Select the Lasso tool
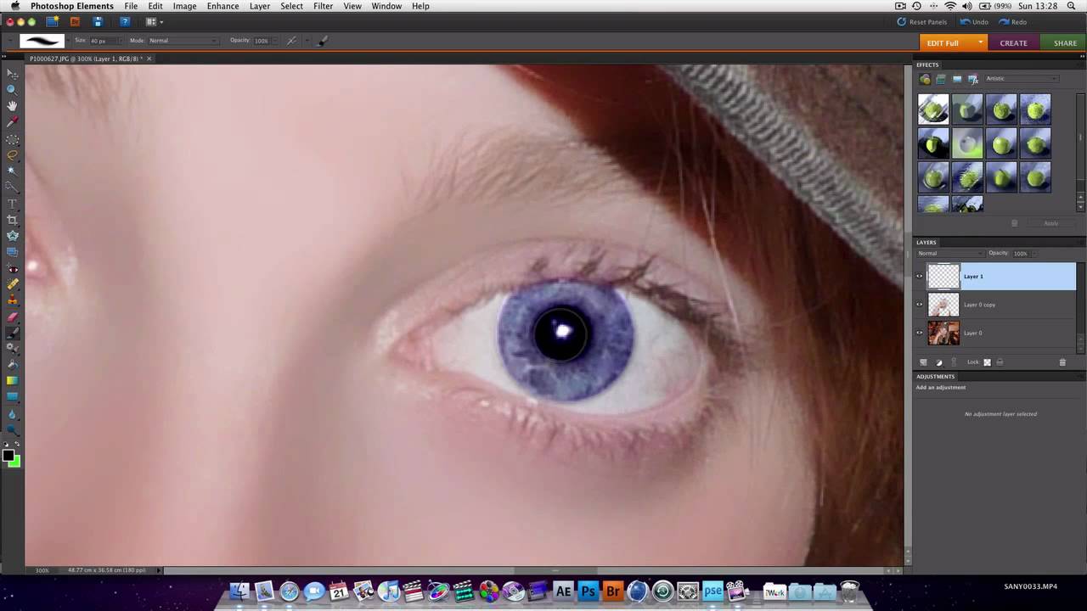Image resolution: width=1087 pixels, height=611 pixels. pos(12,154)
